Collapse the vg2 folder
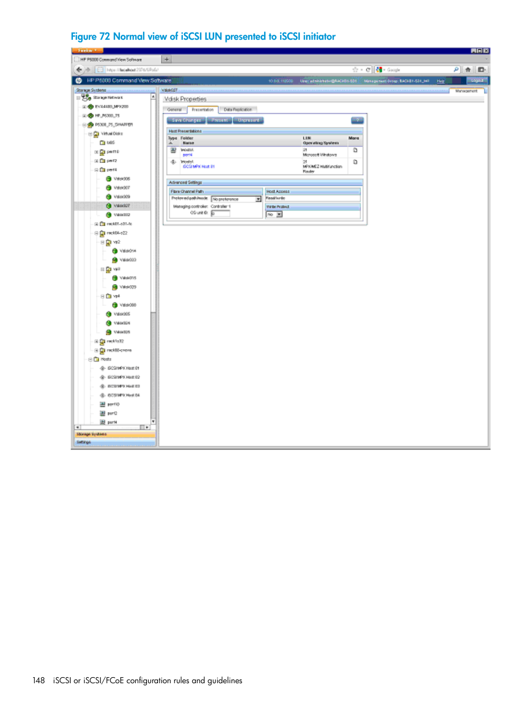The height and width of the screenshot is (702, 527). (x=102, y=242)
